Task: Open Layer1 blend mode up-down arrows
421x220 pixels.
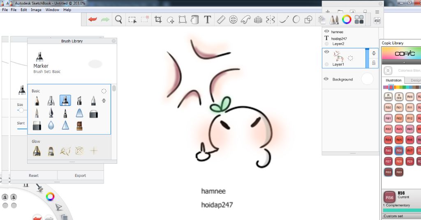Action: [374, 53]
